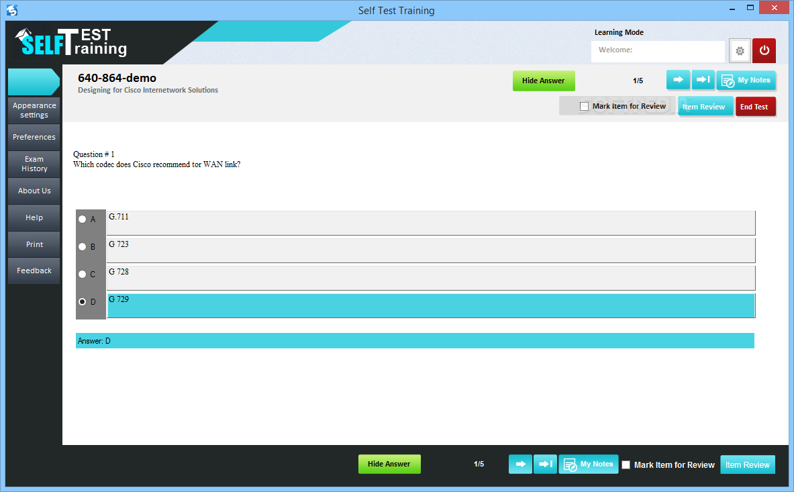This screenshot has height=492, width=794.
Task: Click bottom Item Review button
Action: [748, 464]
